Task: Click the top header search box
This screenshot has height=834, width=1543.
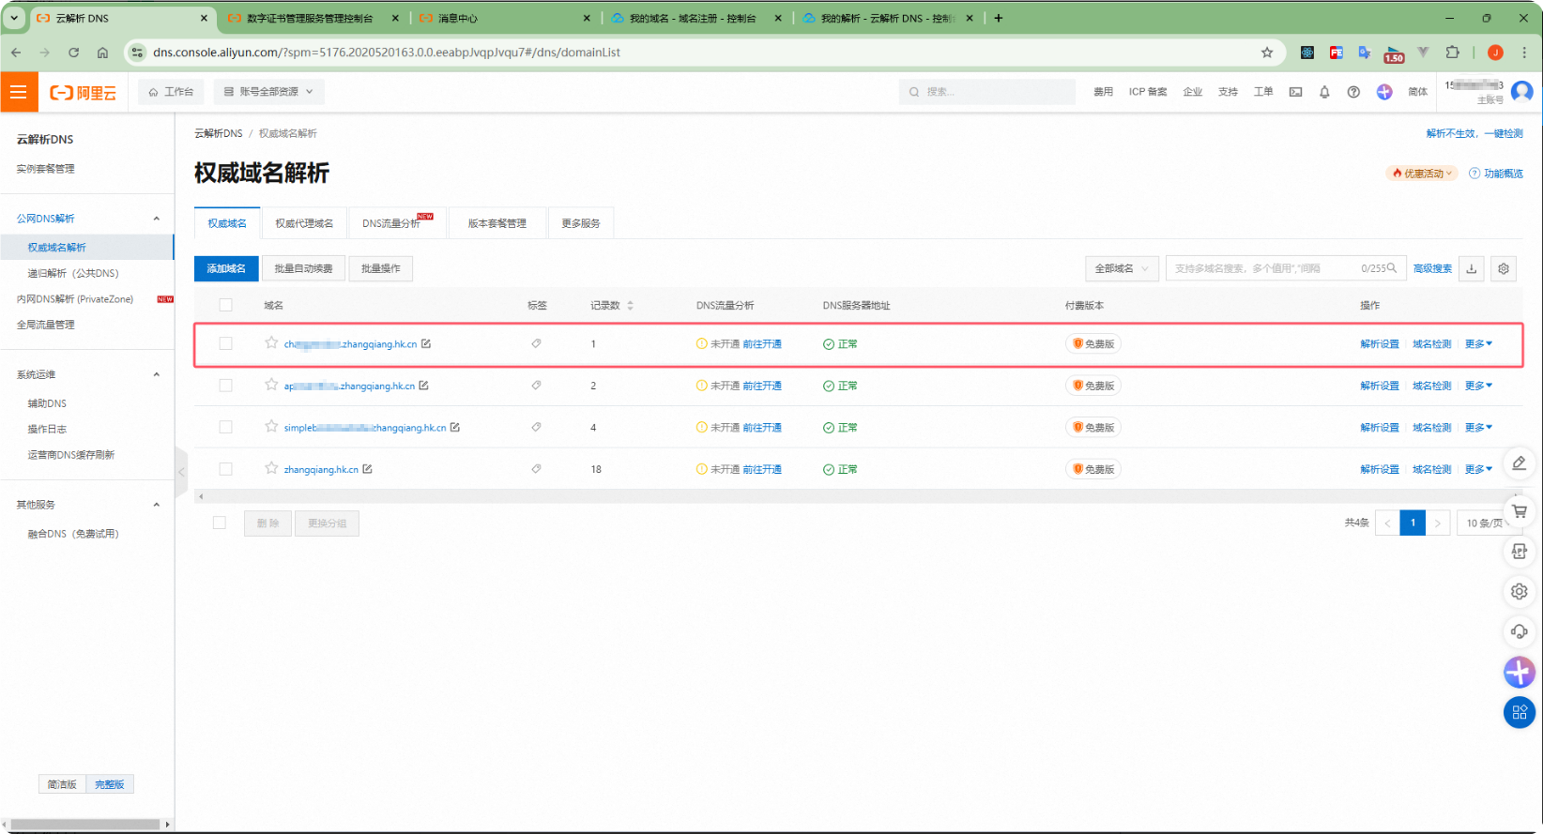Action: click(987, 92)
